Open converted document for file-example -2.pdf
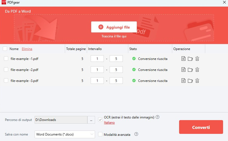Viewport: 228px width, 141px height. 183,70
